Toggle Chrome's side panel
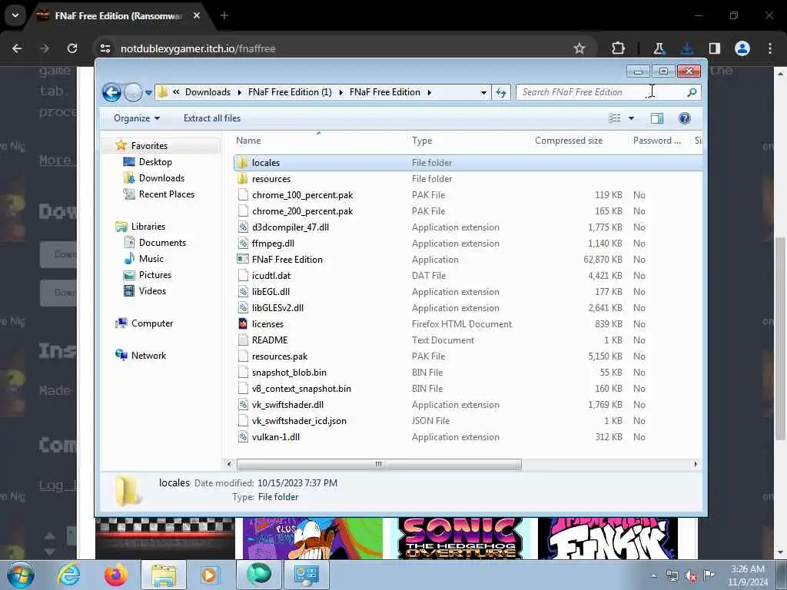 click(x=715, y=48)
